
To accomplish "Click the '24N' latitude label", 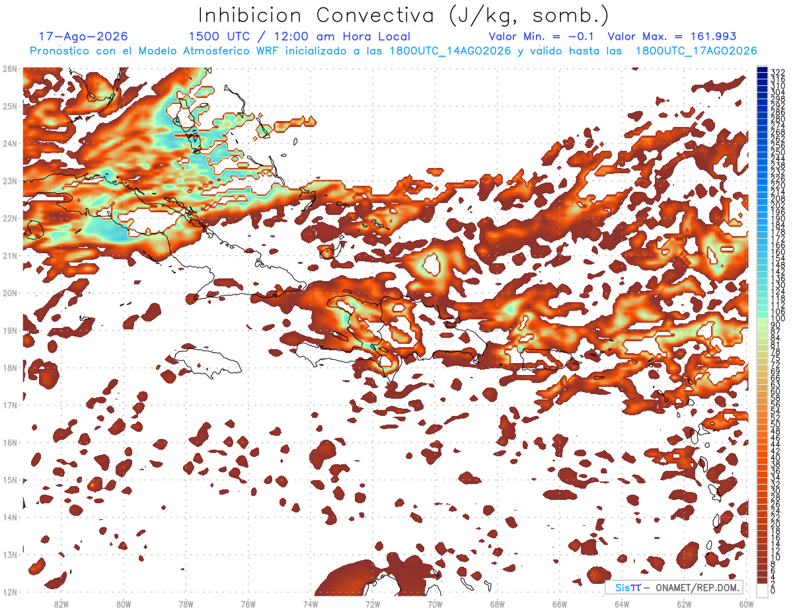I will pyautogui.click(x=9, y=143).
